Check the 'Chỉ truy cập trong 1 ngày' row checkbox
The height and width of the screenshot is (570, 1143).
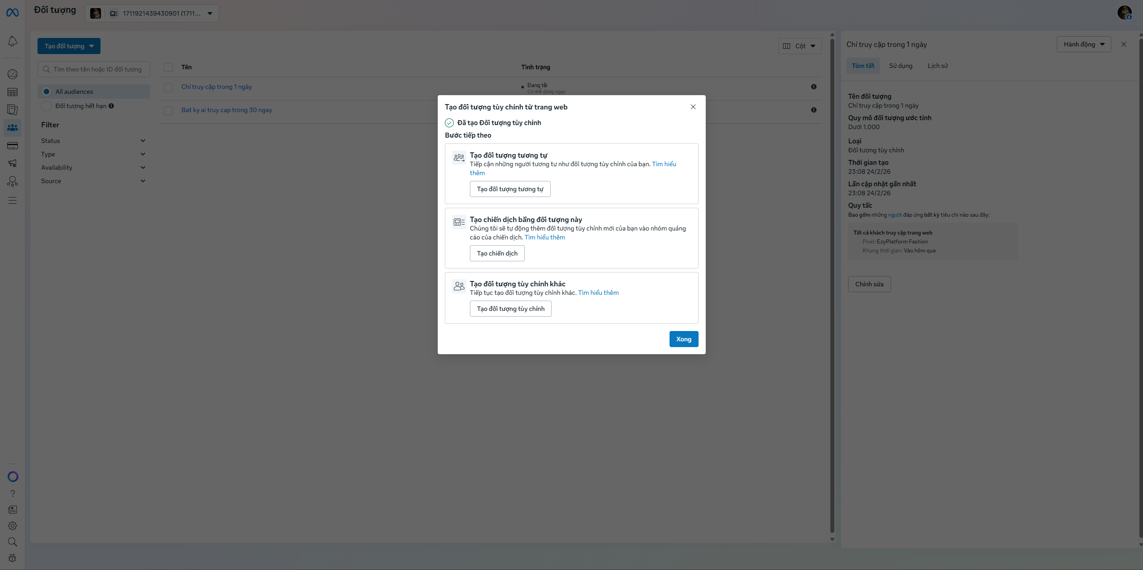(168, 87)
